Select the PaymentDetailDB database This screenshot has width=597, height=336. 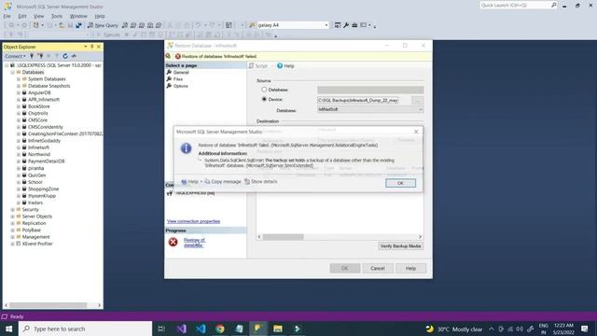click(46, 161)
